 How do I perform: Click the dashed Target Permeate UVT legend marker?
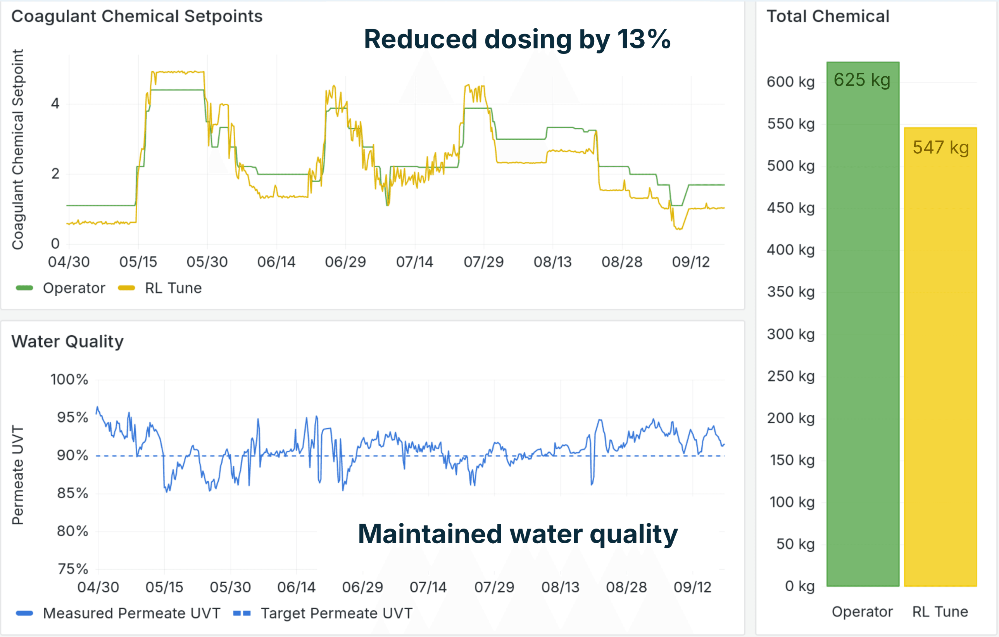pyautogui.click(x=242, y=613)
